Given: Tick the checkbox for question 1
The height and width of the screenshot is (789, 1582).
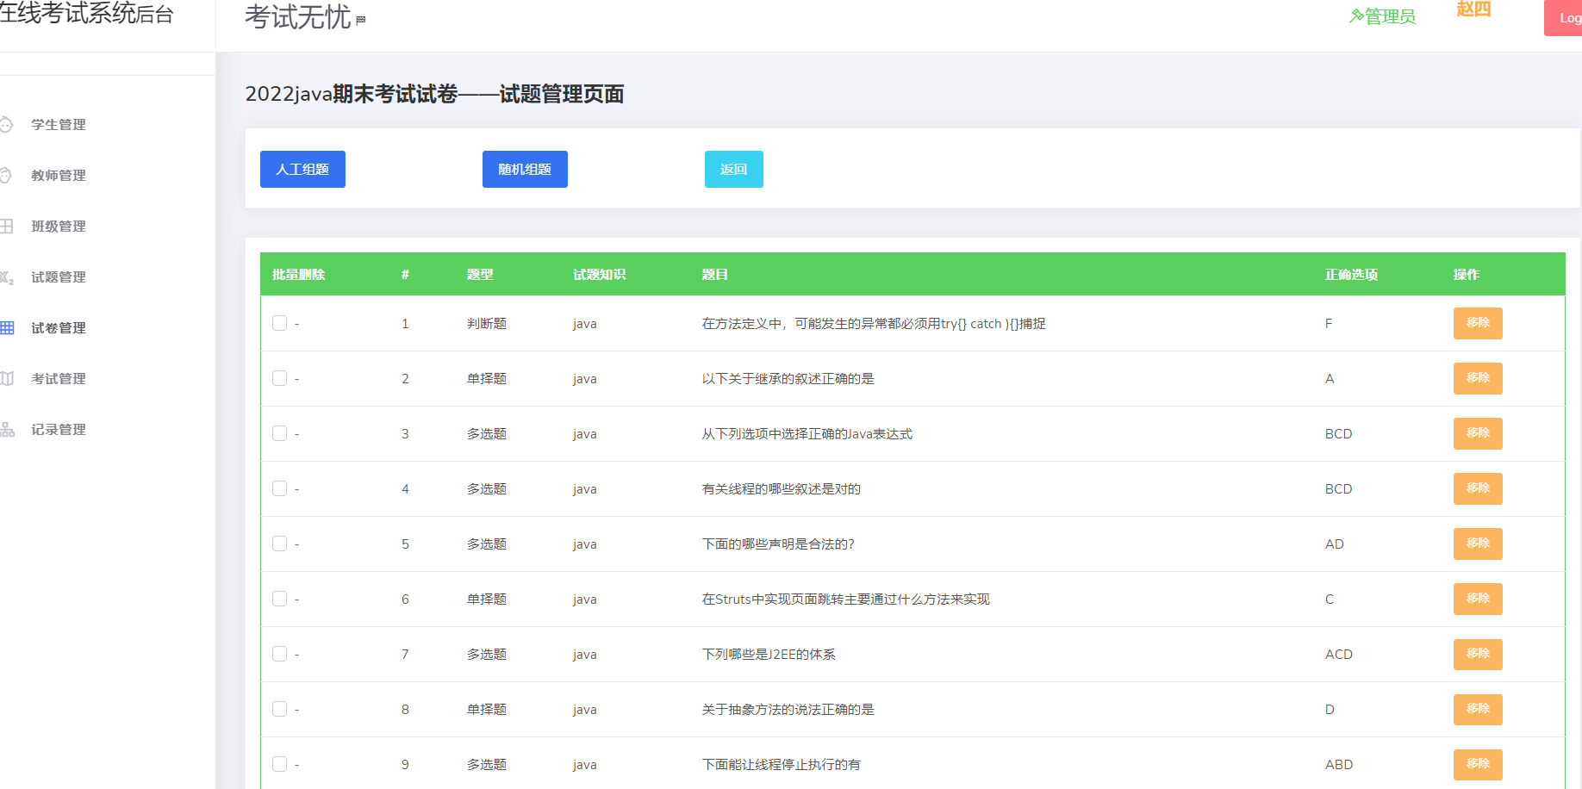Looking at the screenshot, I should pos(279,323).
